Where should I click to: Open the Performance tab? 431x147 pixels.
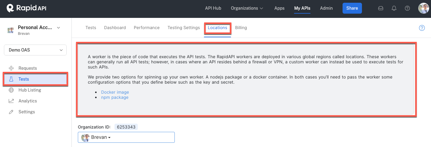click(147, 28)
